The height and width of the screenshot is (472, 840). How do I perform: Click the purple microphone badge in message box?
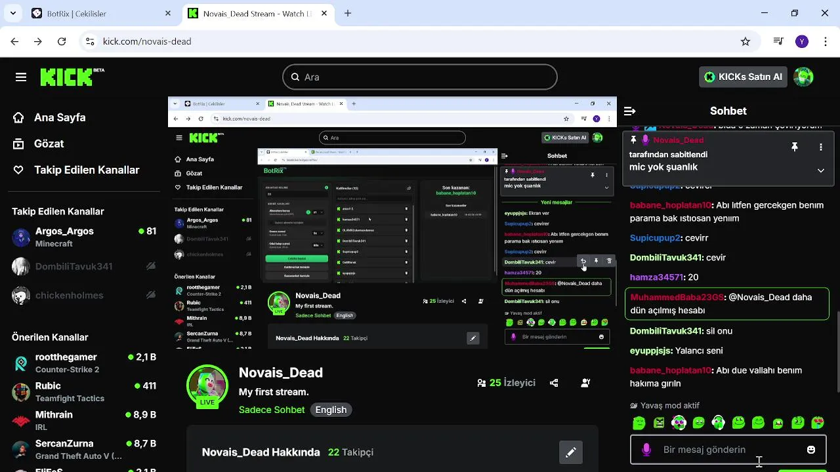646,450
